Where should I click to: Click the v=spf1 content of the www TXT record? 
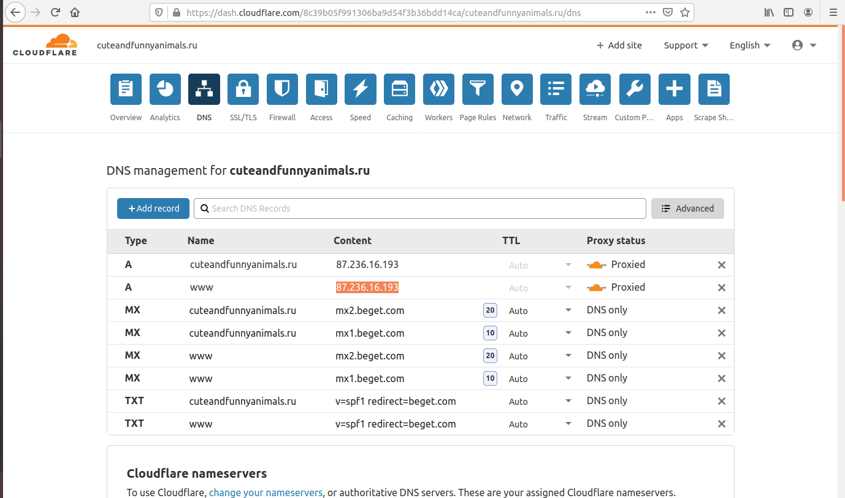coord(396,424)
